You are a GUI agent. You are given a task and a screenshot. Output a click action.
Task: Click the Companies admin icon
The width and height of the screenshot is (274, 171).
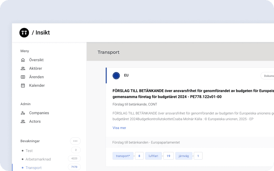23,113
